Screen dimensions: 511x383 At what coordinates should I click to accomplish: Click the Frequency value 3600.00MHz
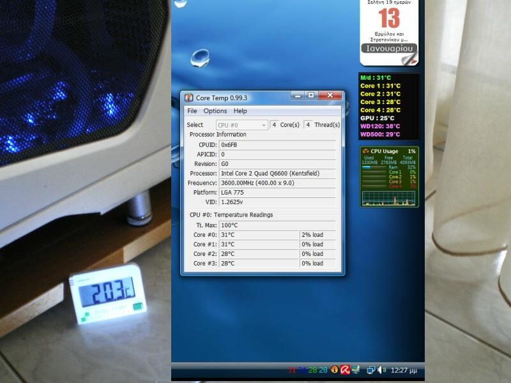pyautogui.click(x=277, y=183)
